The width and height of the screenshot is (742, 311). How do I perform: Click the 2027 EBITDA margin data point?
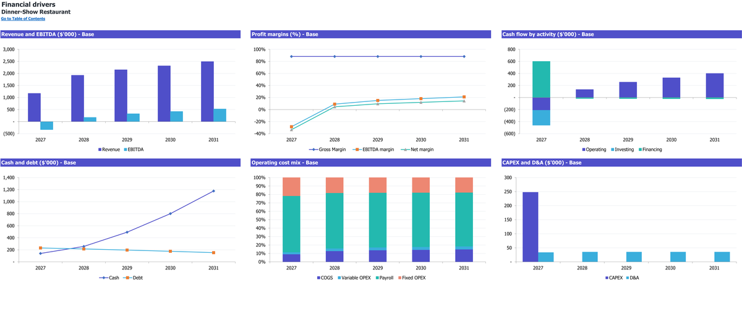pos(291,127)
